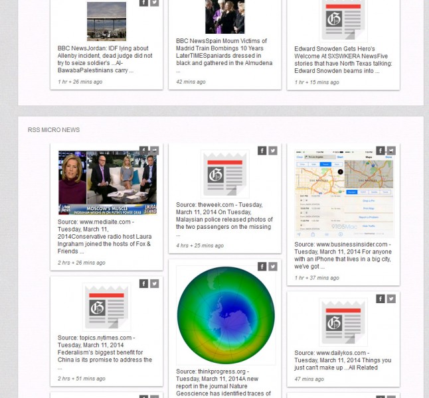Tweet the thinkprogress.org Nature Geoscience story
Screen dimensions: 429x398
273,267
